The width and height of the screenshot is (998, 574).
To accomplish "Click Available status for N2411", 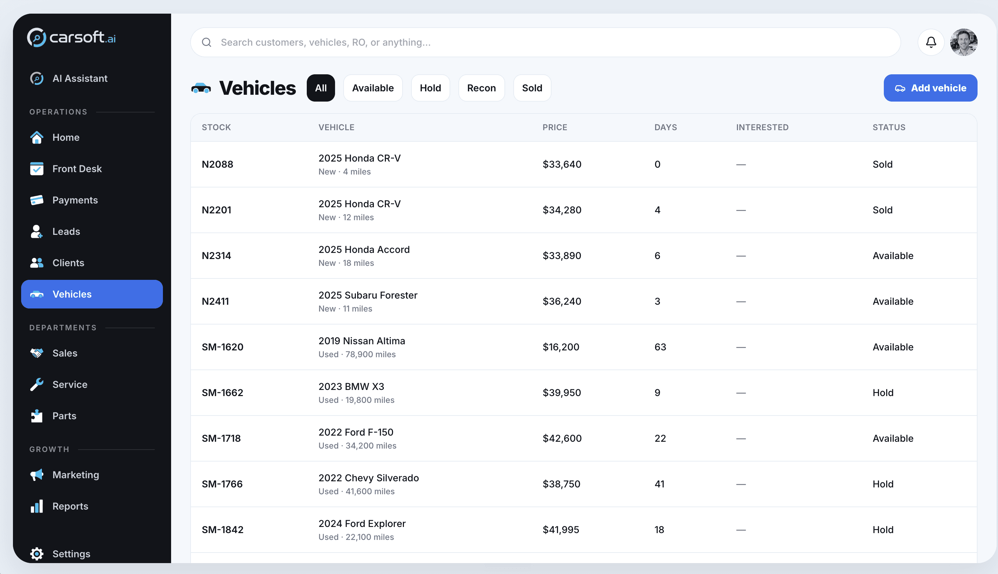I will click(x=893, y=302).
